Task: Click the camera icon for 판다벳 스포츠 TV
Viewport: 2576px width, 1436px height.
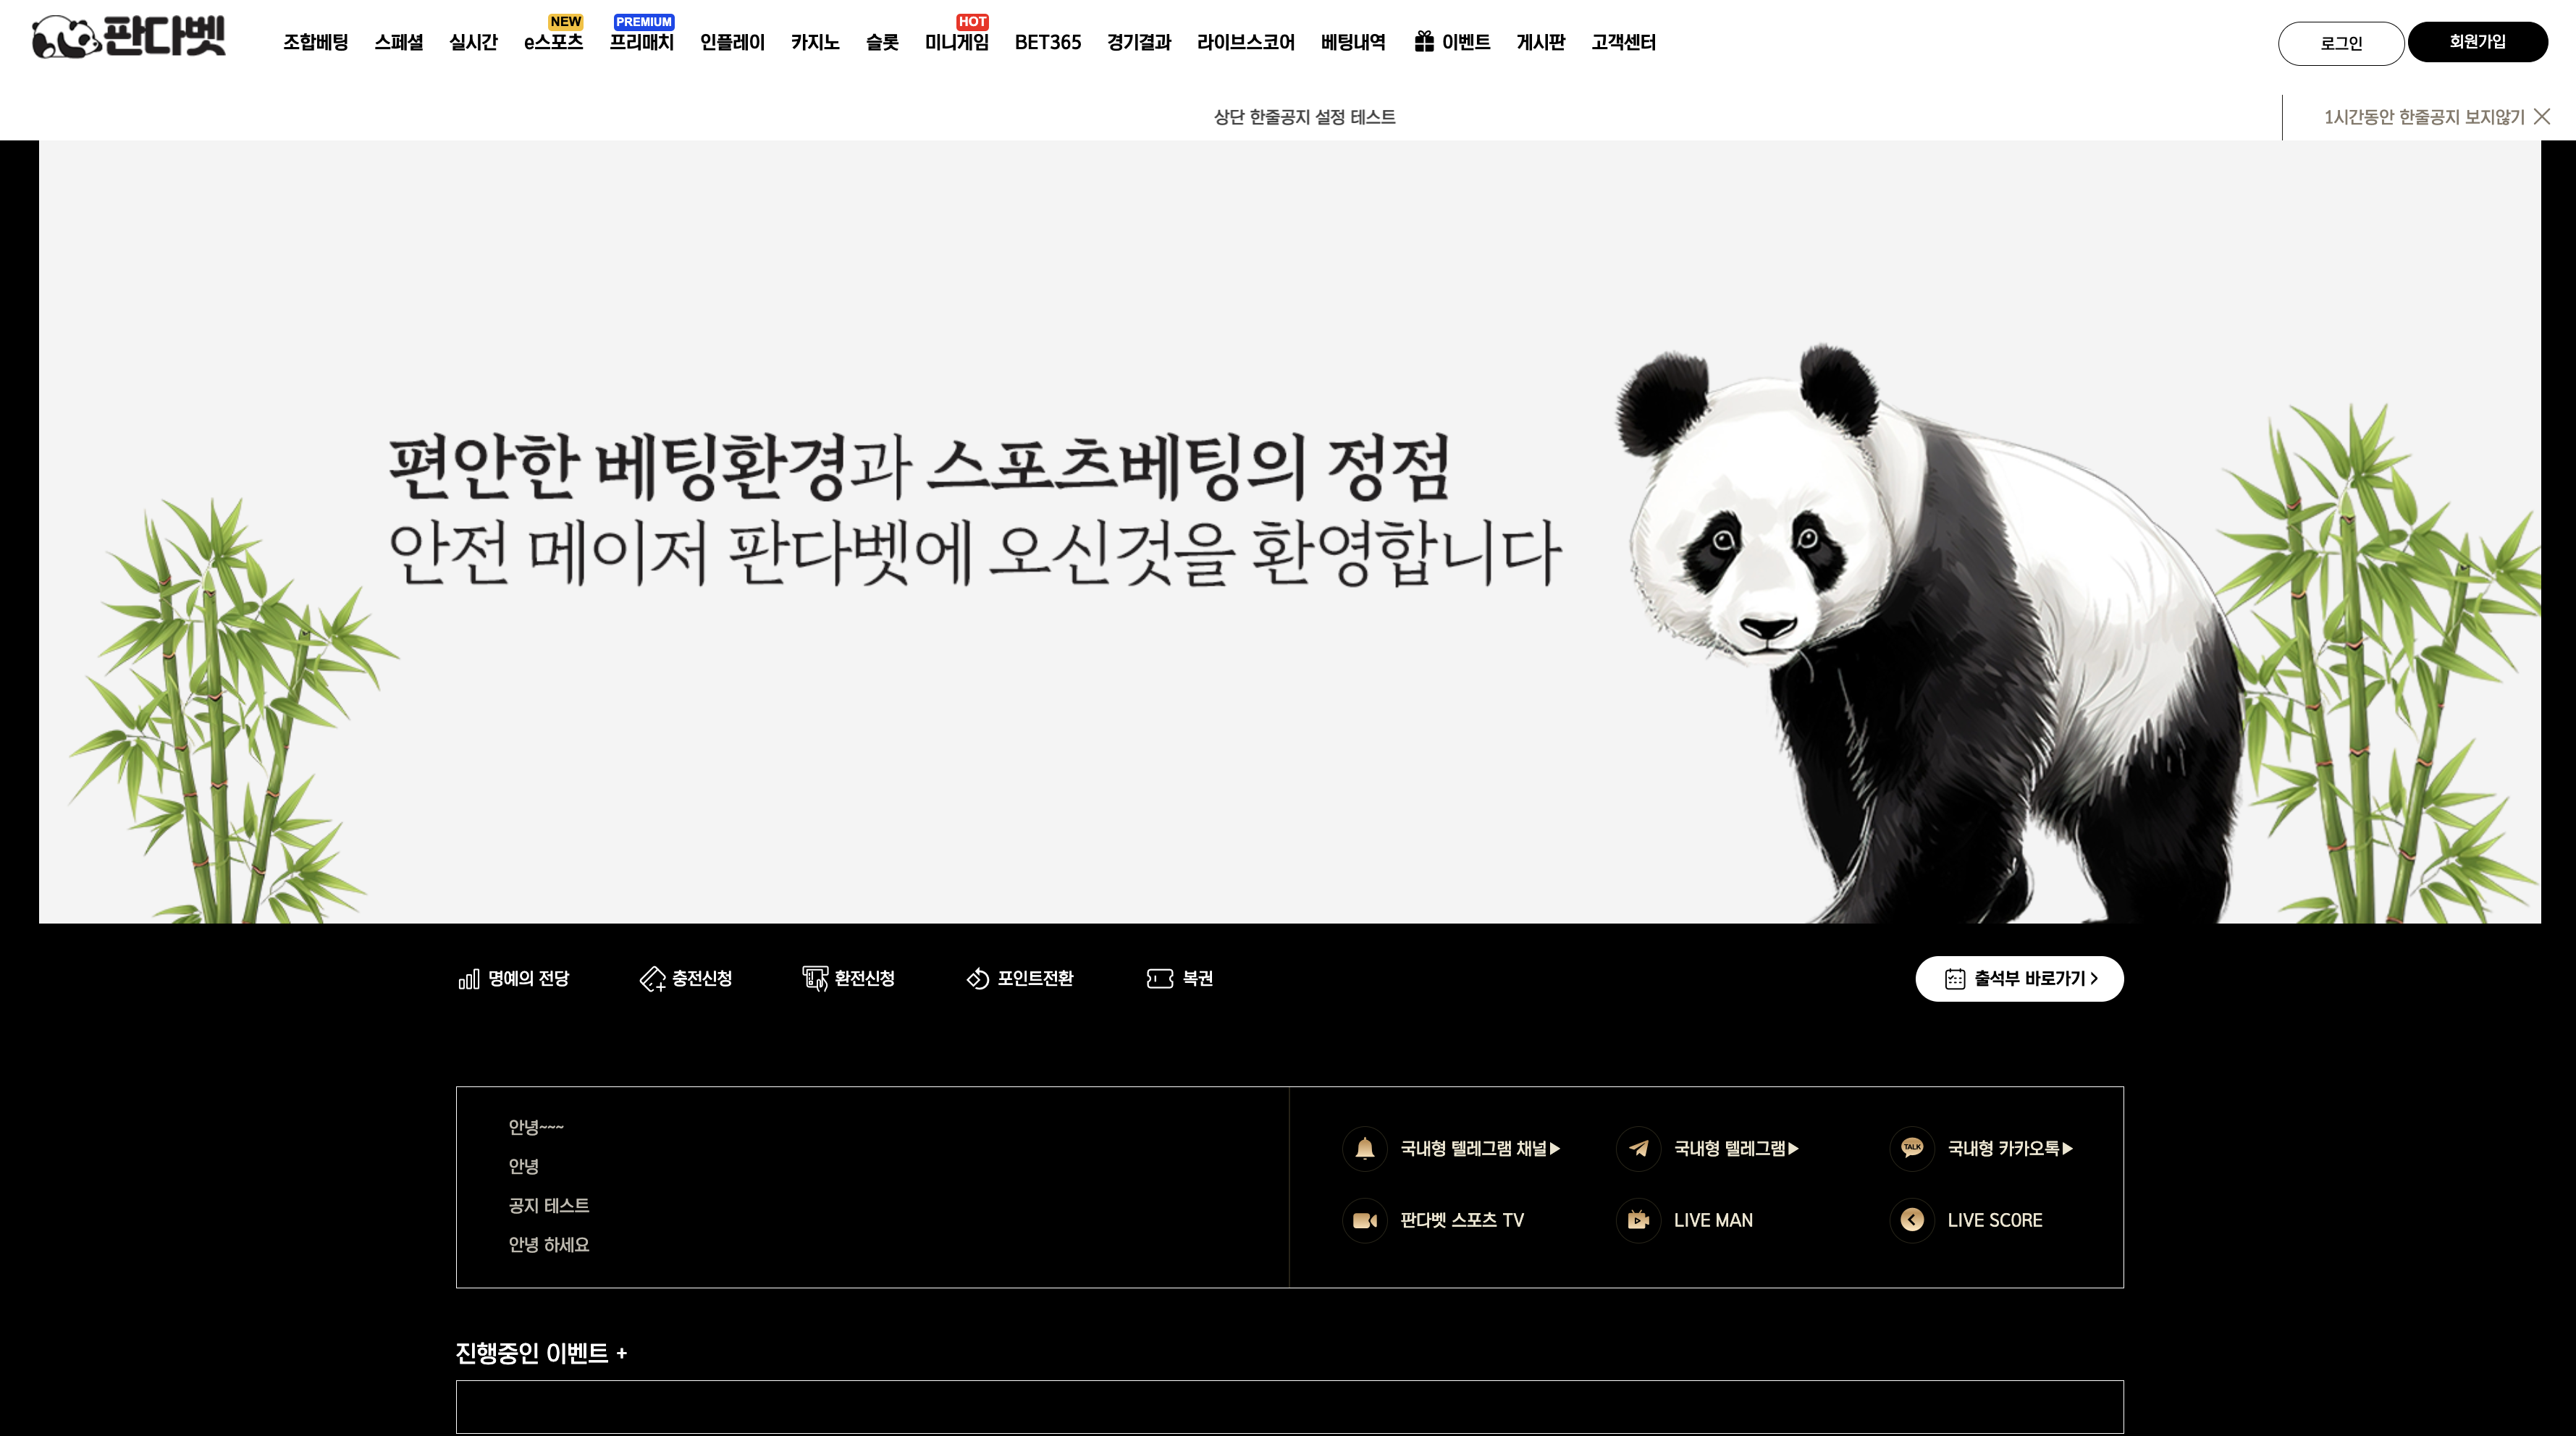Action: point(1364,1220)
